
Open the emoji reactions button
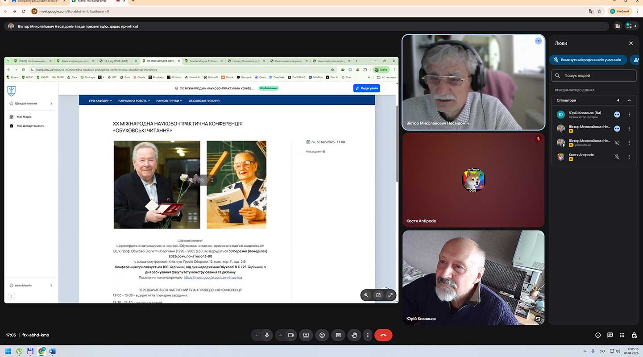pyautogui.click(x=322, y=335)
